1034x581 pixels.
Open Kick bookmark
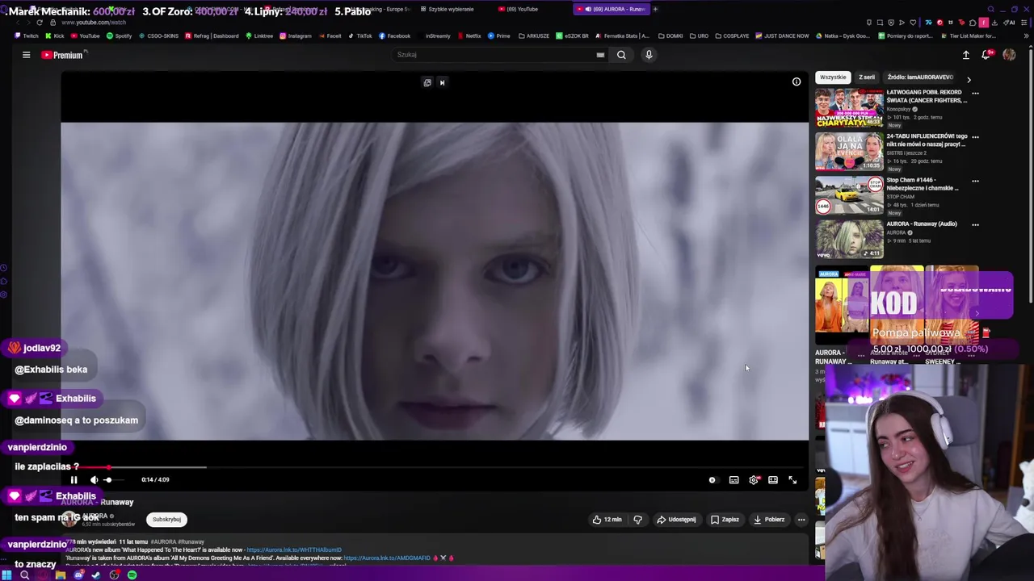point(55,36)
